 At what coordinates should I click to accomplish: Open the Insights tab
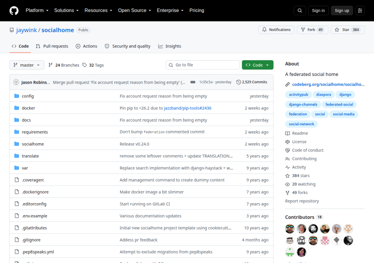pyautogui.click(x=169, y=46)
